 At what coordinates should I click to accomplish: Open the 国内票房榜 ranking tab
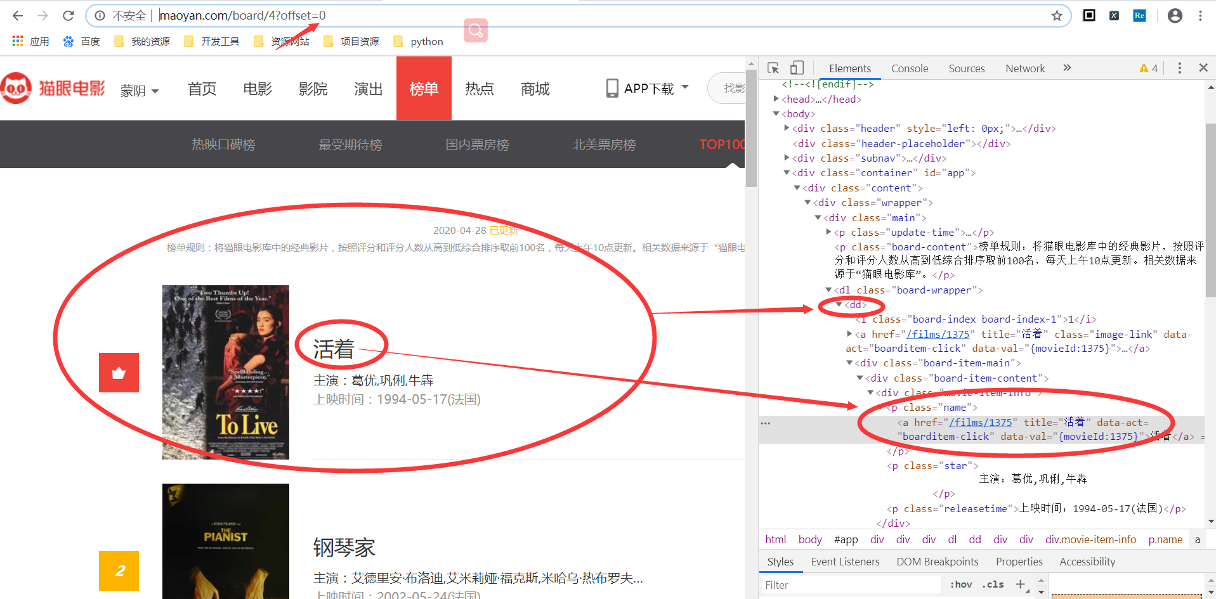point(477,145)
